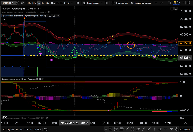The image size is (193, 132).
Task: Click the orange 68 453,8 price label
Action: click(186, 43)
